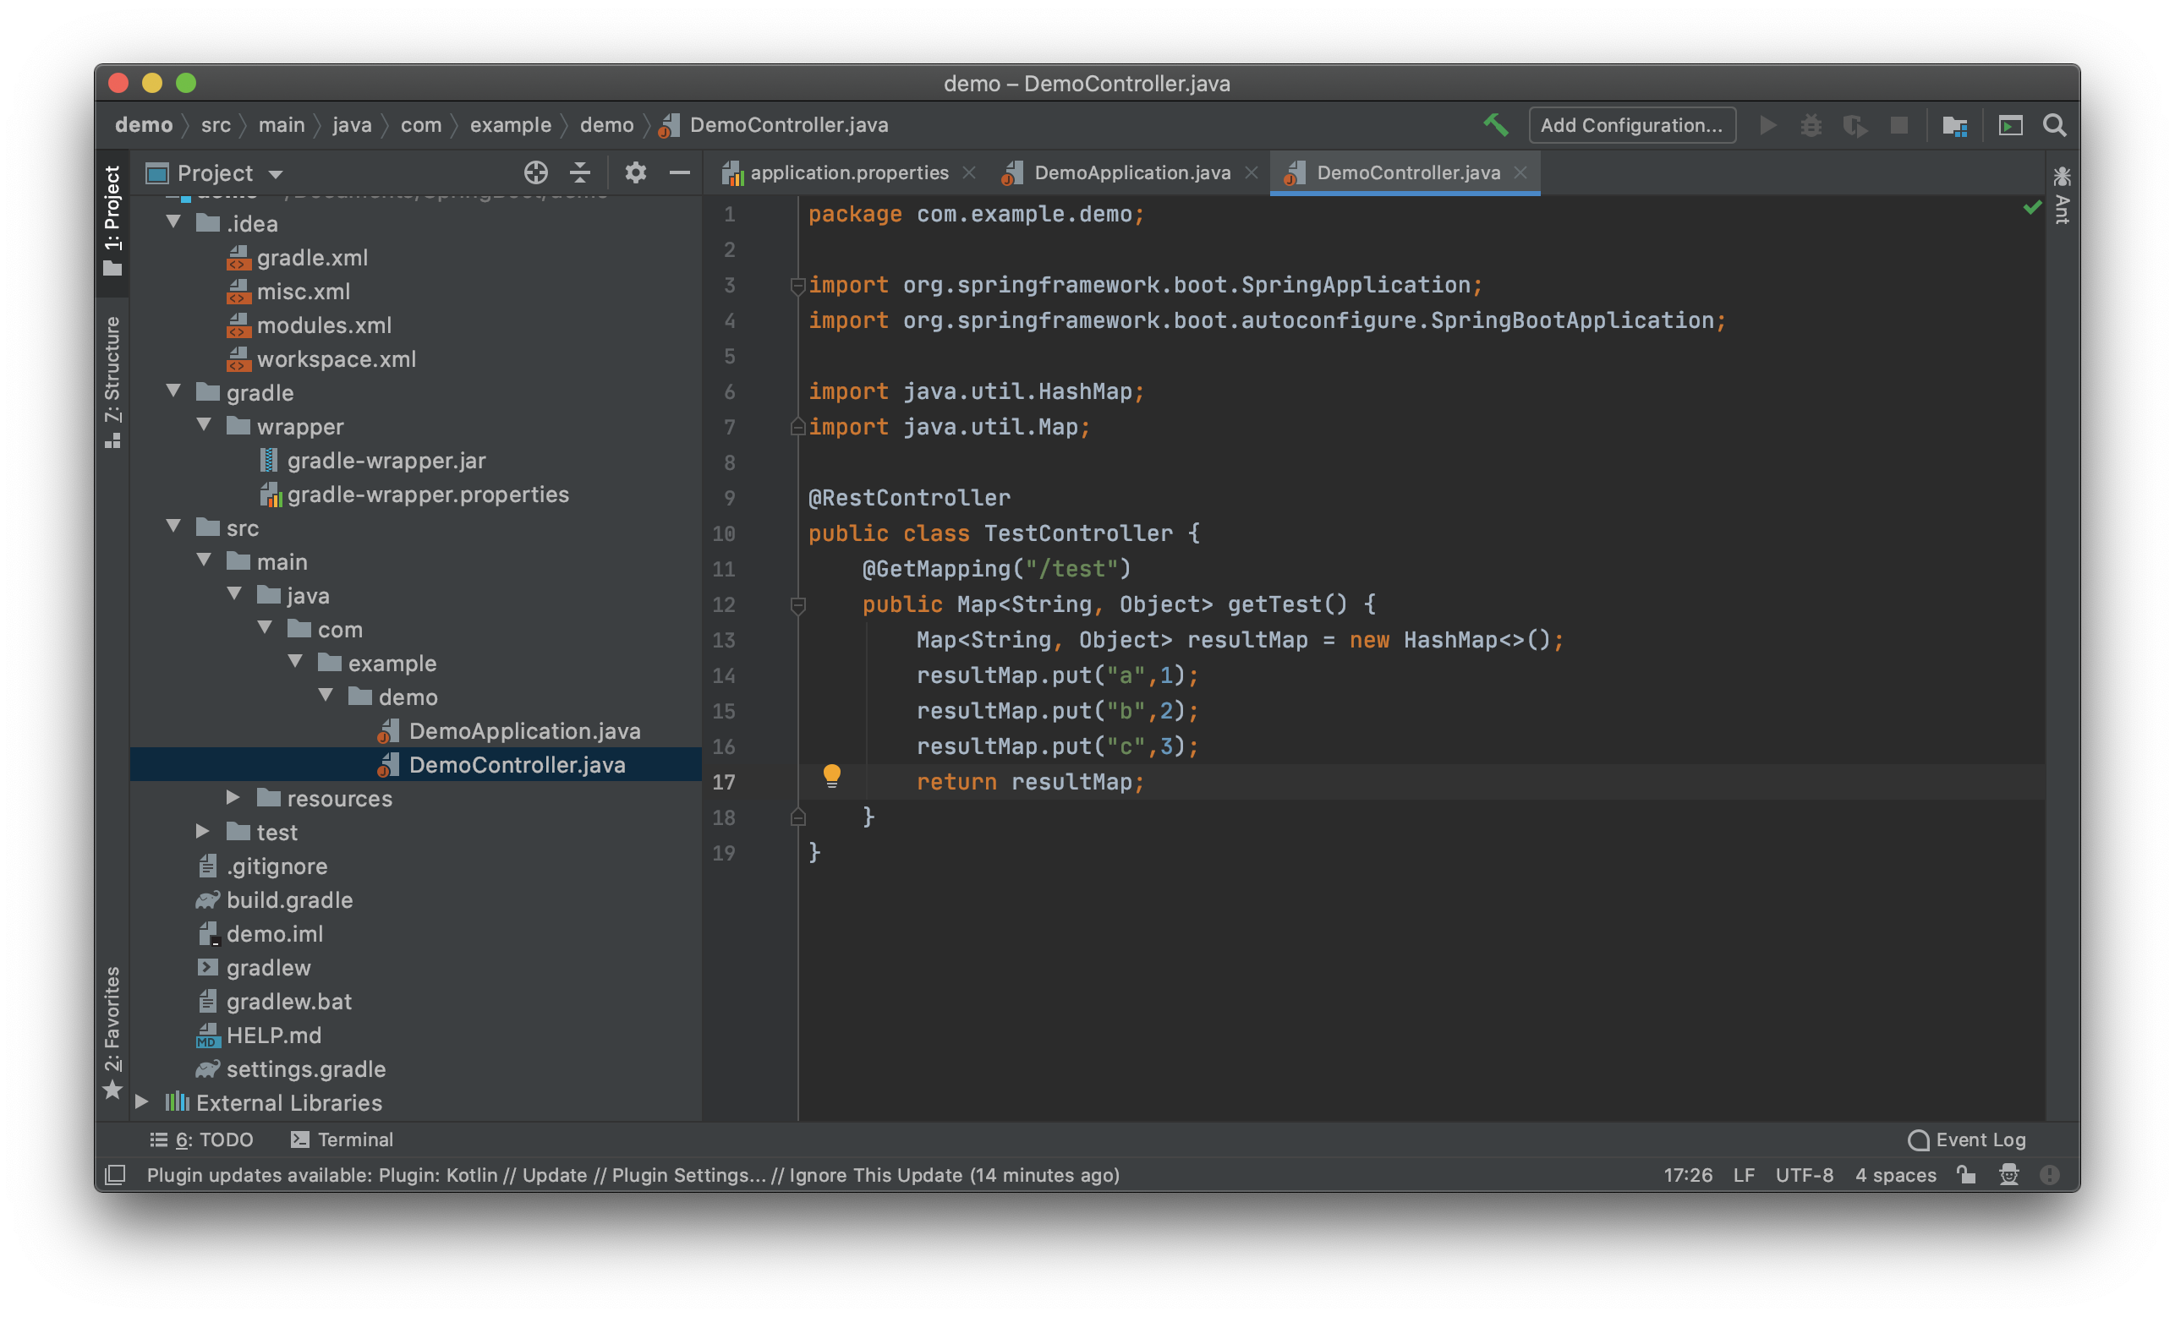Switch to DemoApplication.java tab
Viewport: 2175px width, 1317px height.
[x=1131, y=173]
